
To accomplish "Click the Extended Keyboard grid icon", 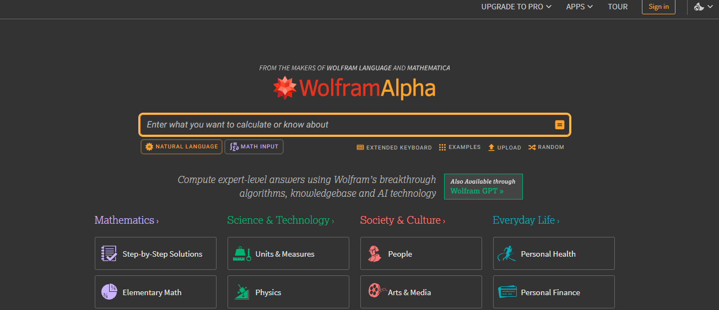I will coord(360,147).
